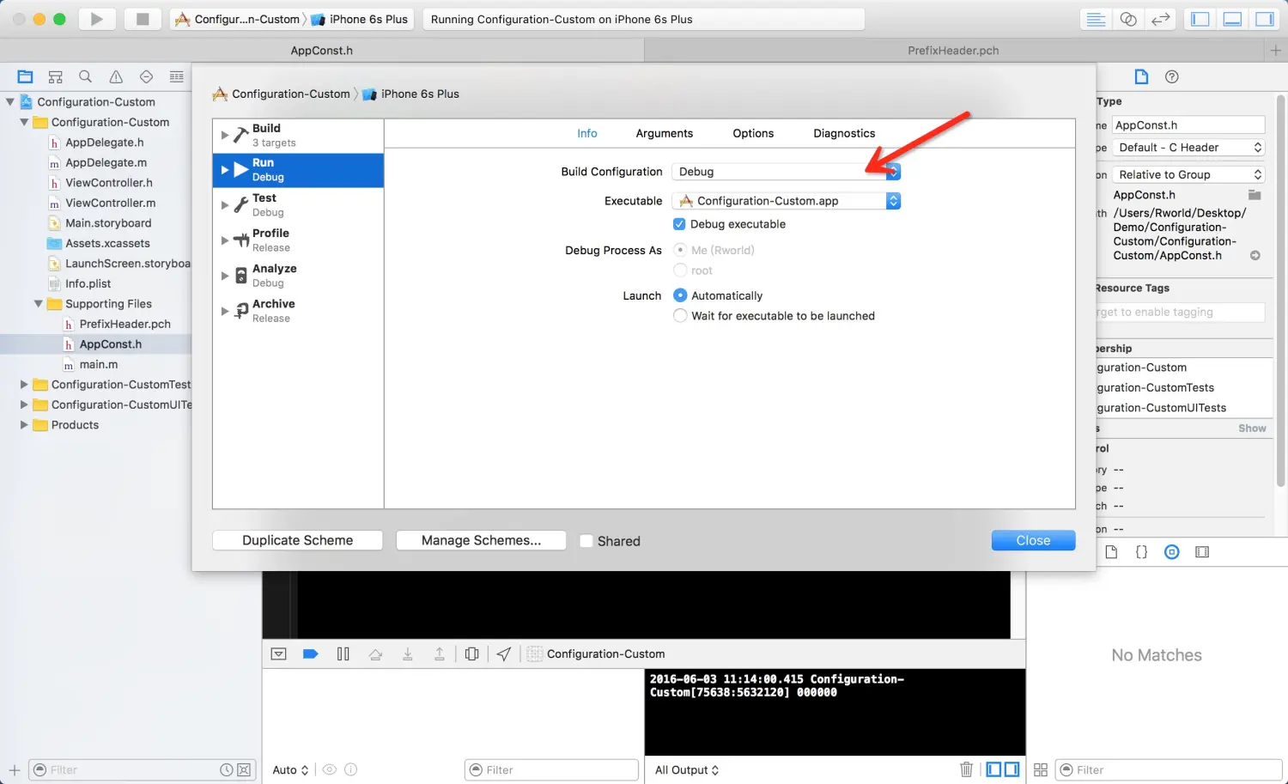Open the Project navigator
This screenshot has width=1288, height=784.
(x=25, y=76)
